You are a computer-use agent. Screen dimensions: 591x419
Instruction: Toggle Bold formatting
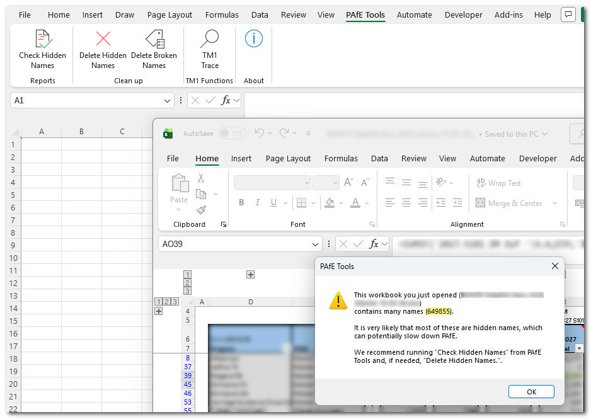pyautogui.click(x=241, y=203)
